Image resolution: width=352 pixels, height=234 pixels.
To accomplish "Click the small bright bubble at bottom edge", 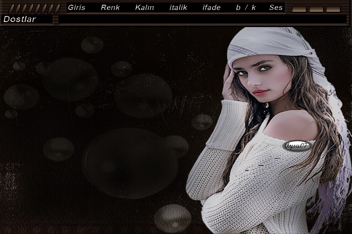I will [172, 218].
